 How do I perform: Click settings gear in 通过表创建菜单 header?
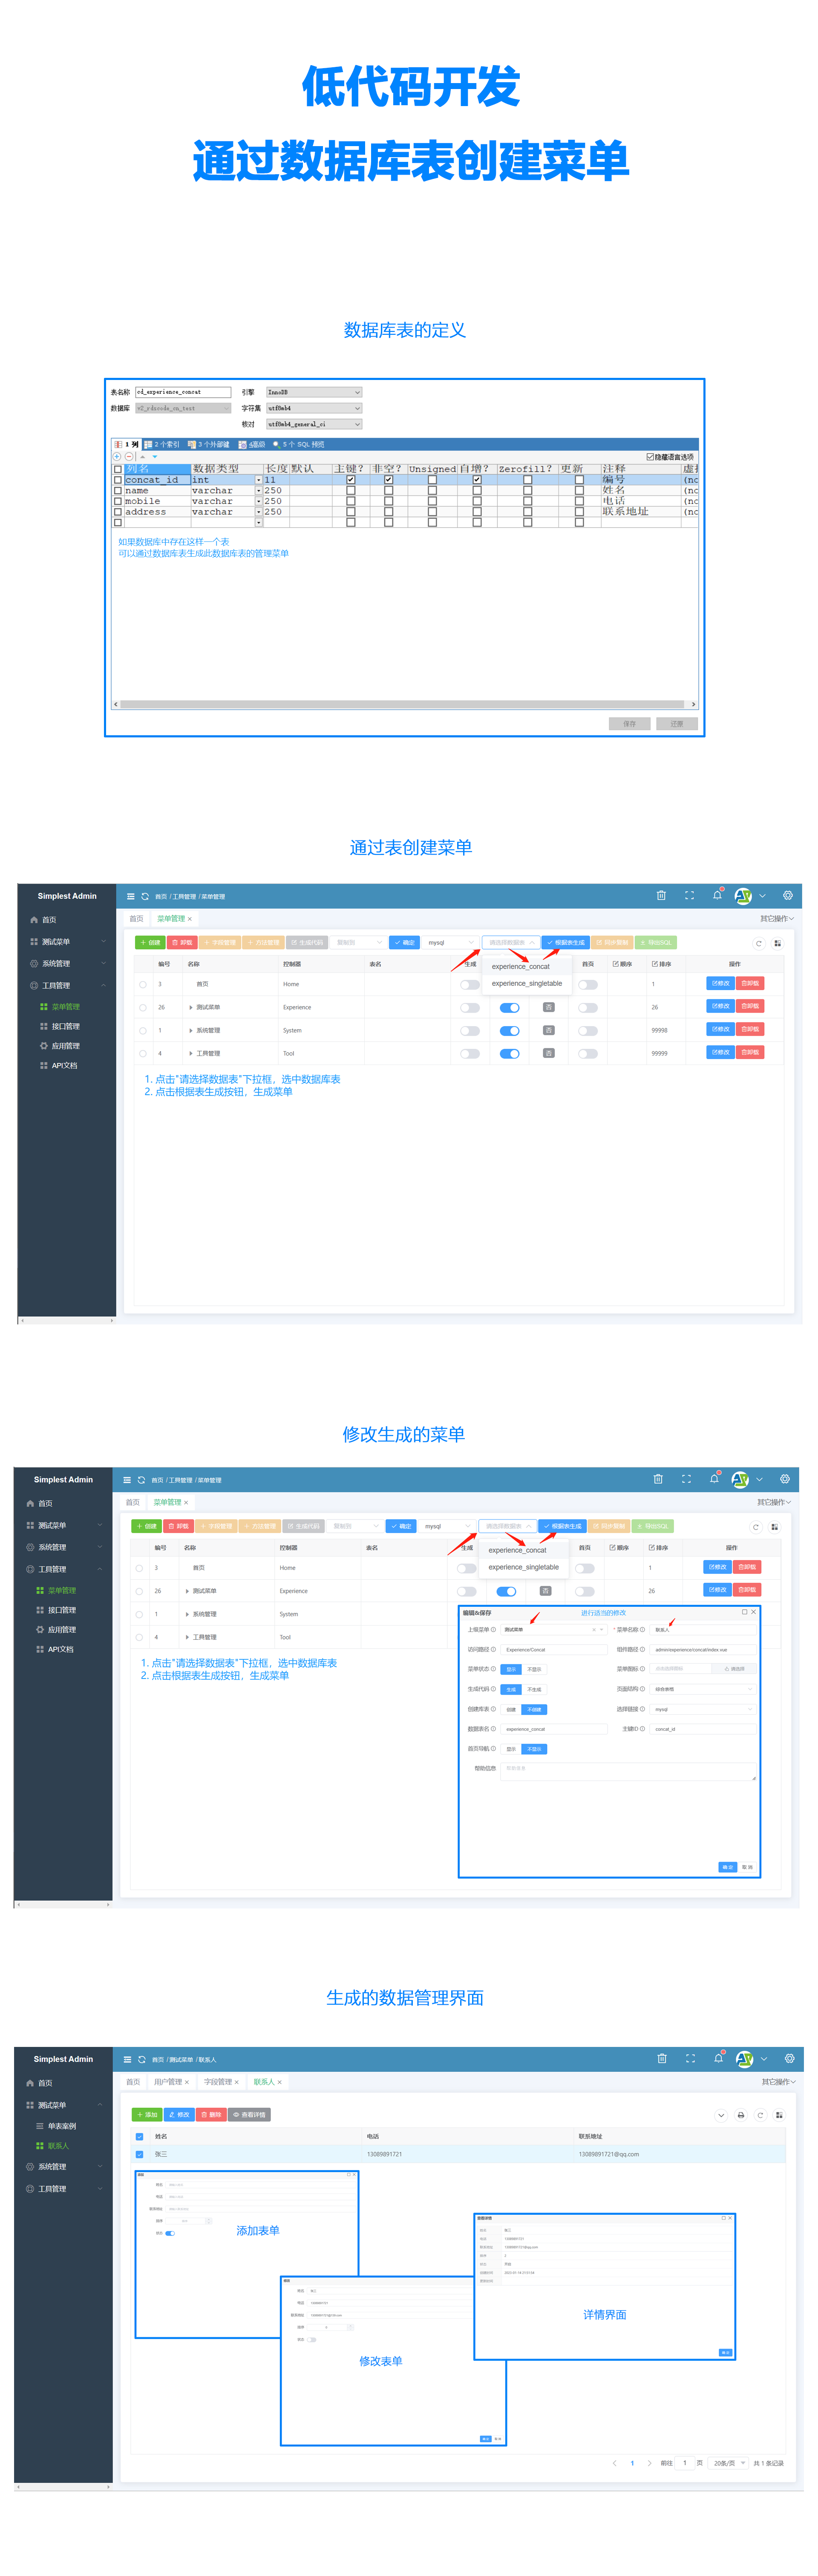point(788,895)
